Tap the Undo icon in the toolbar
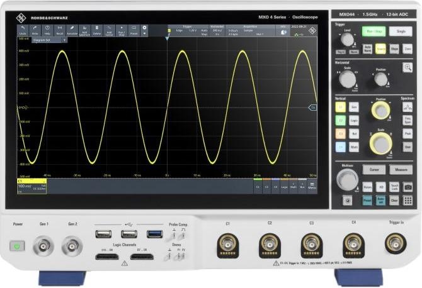Screen dimensions: 422x288 pos(23,30)
